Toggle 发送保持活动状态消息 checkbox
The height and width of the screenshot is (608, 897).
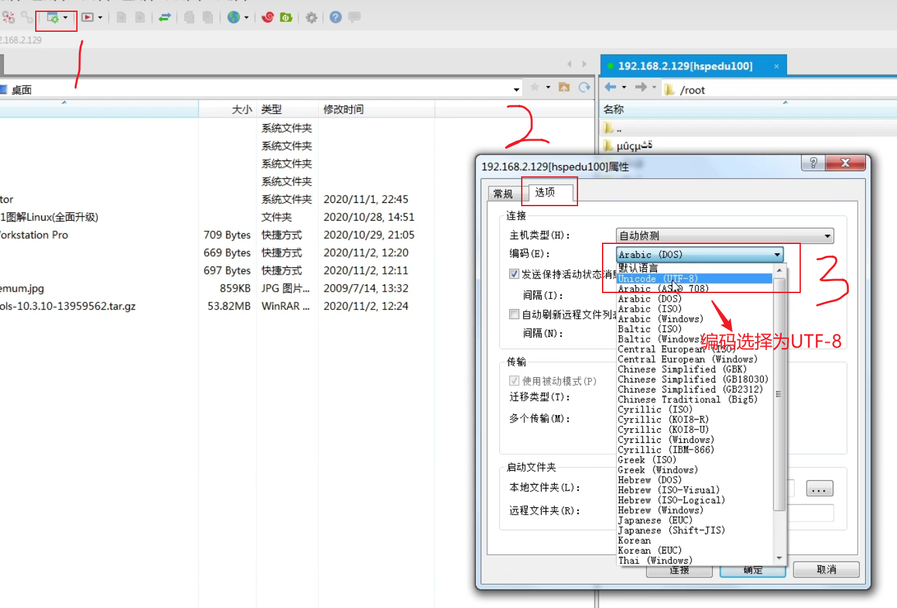514,274
